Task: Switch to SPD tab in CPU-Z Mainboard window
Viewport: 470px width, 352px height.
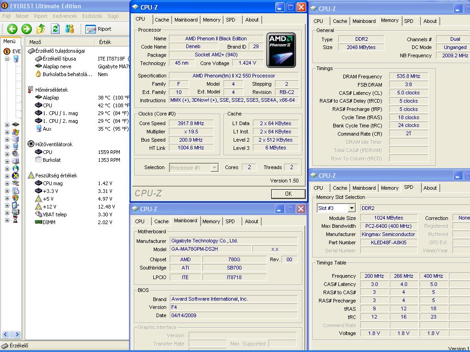Action: 230,221
